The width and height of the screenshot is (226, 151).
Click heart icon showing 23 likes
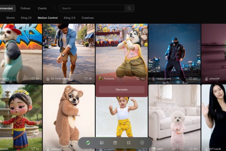[33, 149]
